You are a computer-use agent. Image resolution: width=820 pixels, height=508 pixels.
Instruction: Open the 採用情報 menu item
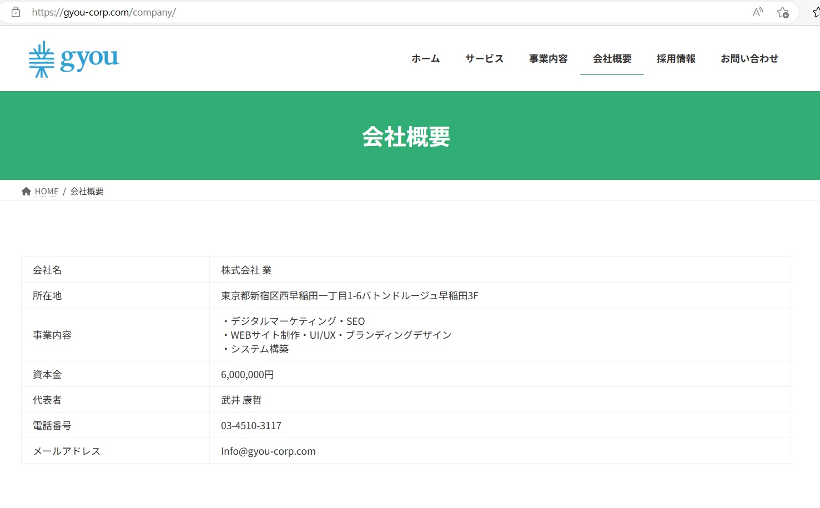click(x=676, y=59)
